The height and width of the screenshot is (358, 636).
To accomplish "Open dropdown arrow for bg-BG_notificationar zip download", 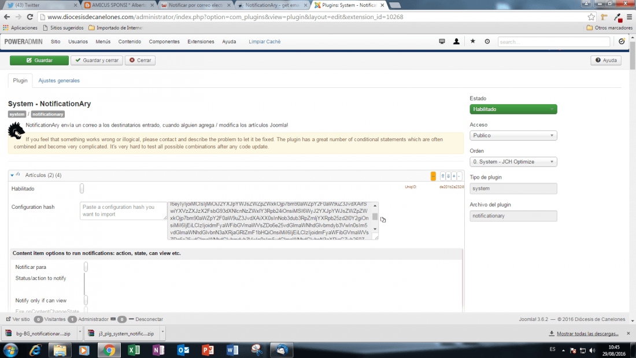I will [x=80, y=333].
